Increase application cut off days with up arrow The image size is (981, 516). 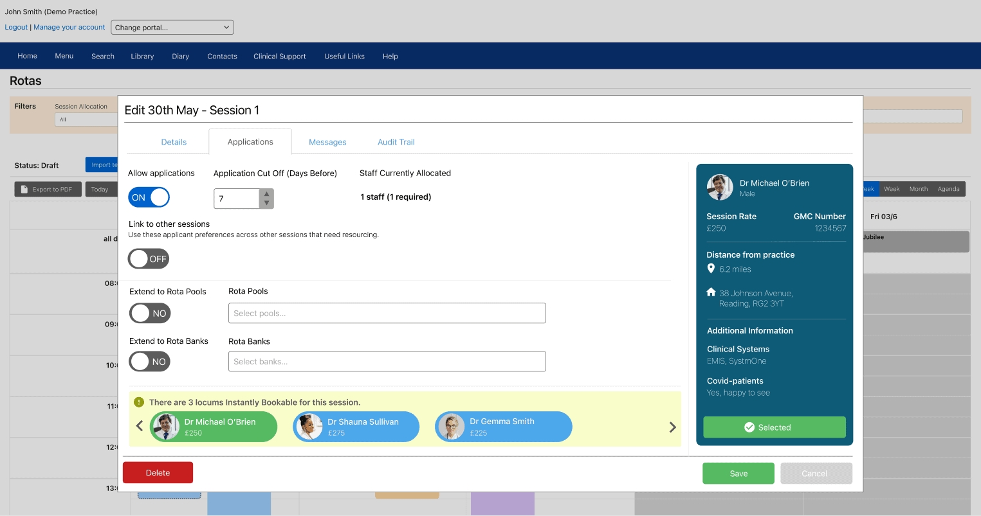266,193
